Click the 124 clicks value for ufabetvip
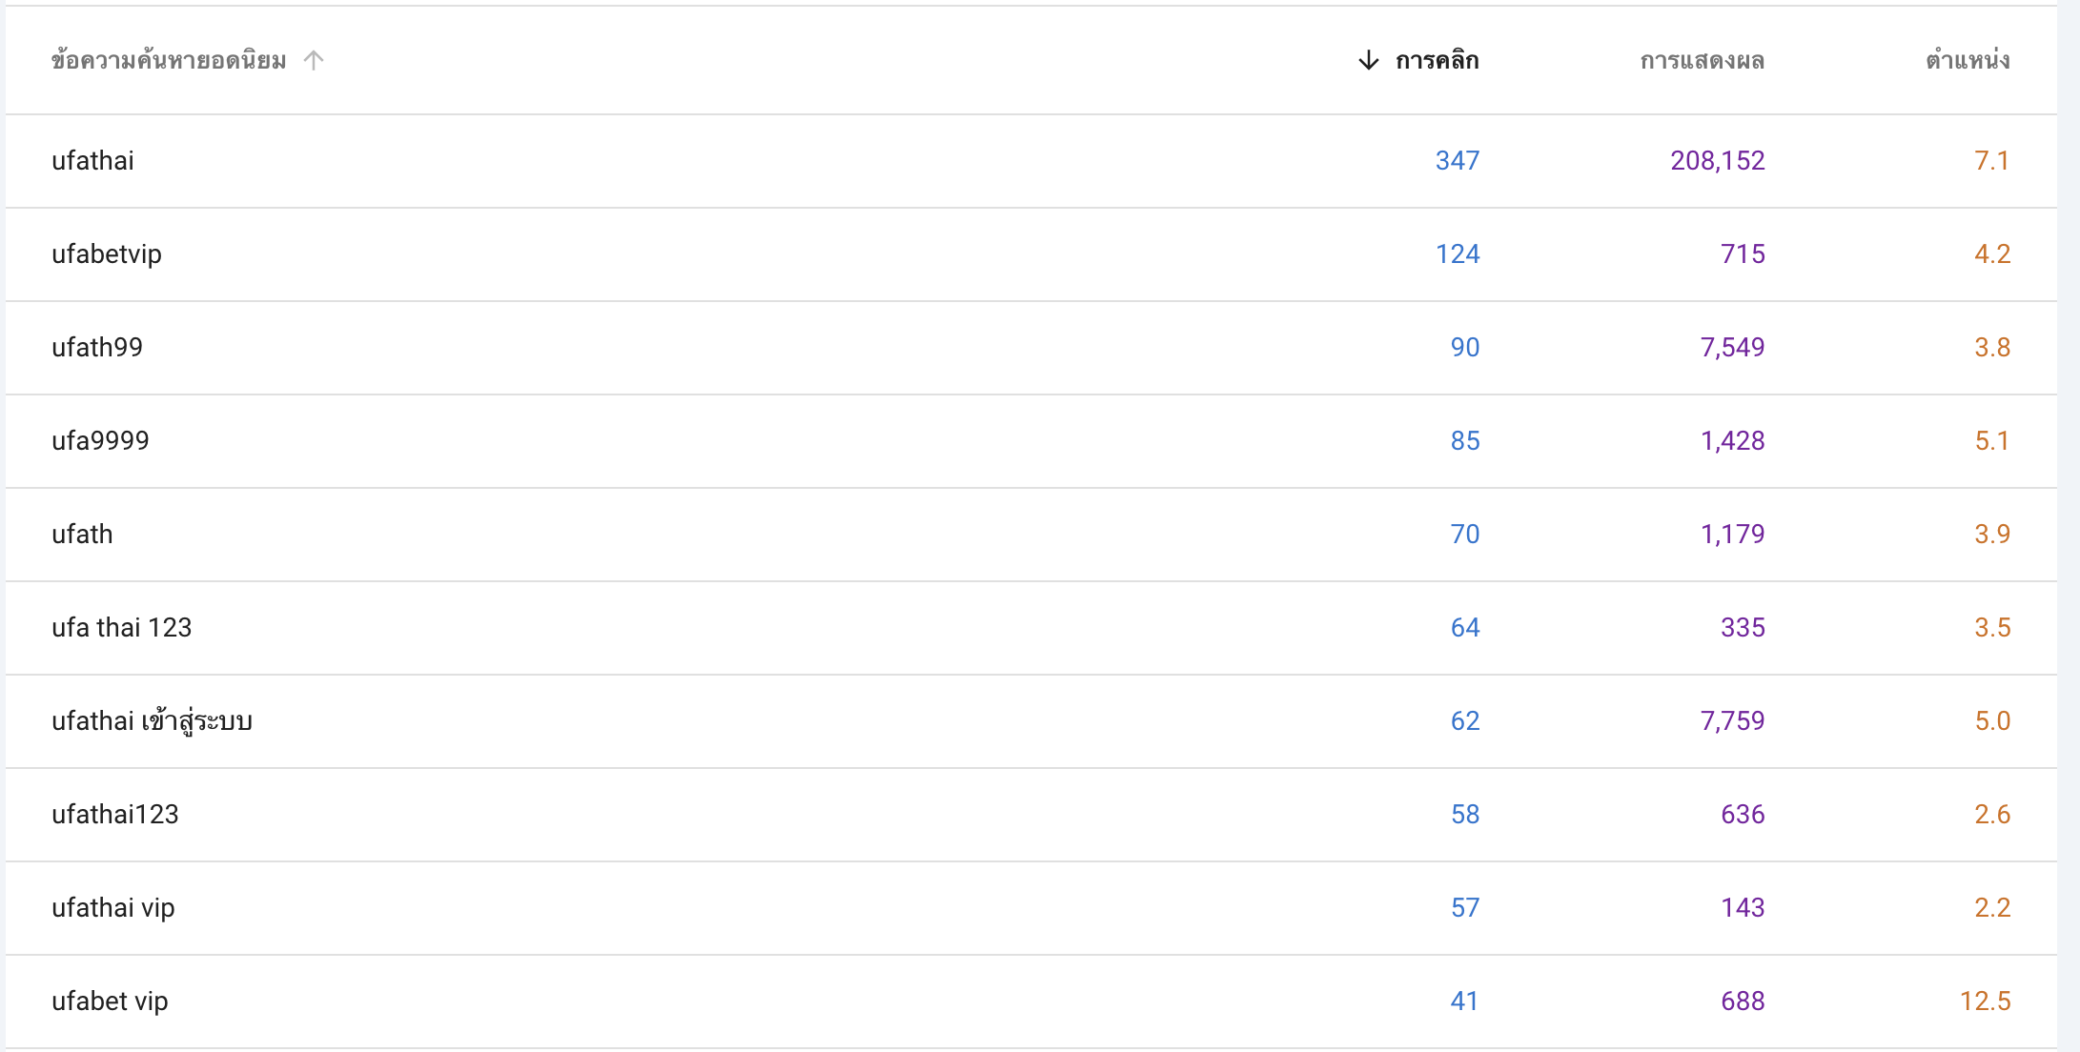 coord(1458,253)
